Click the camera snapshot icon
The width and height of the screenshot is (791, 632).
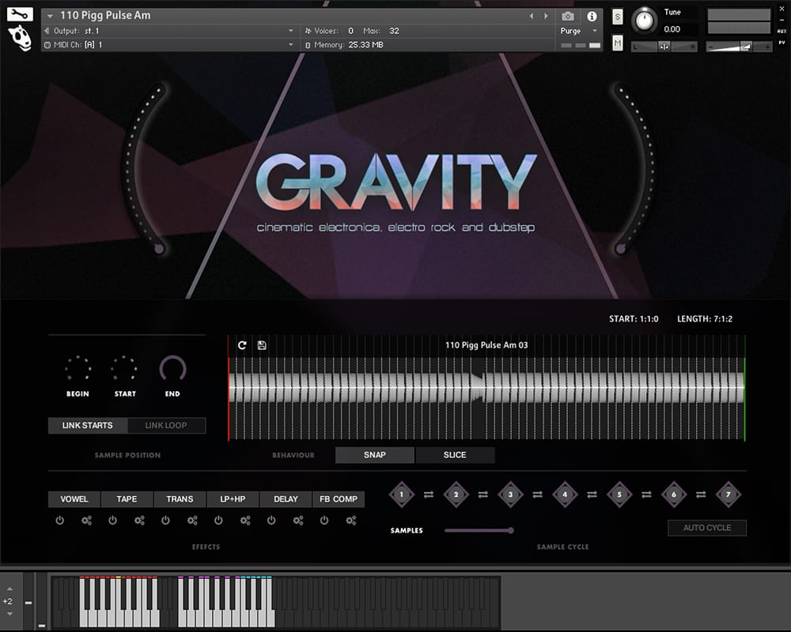coord(568,16)
